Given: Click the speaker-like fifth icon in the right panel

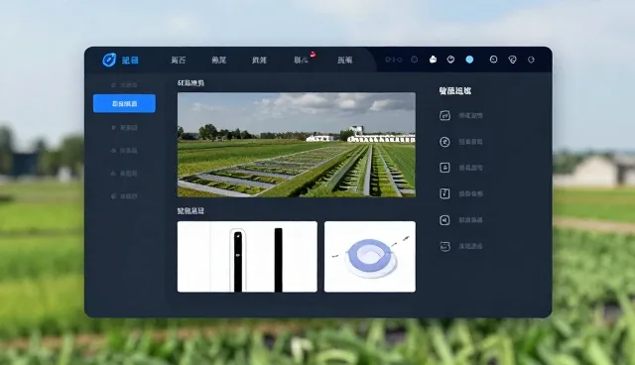Looking at the screenshot, I should [x=444, y=220].
